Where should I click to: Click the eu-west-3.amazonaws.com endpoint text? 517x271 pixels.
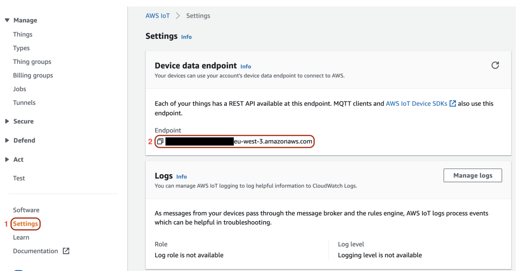(273, 141)
